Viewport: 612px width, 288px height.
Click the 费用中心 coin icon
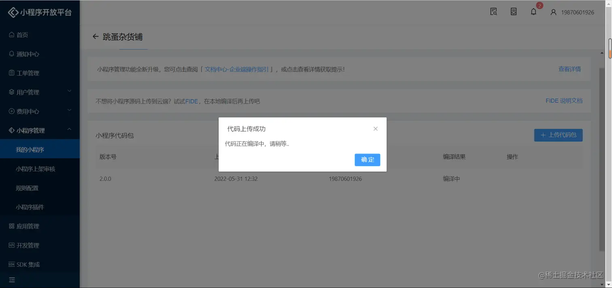[11, 111]
